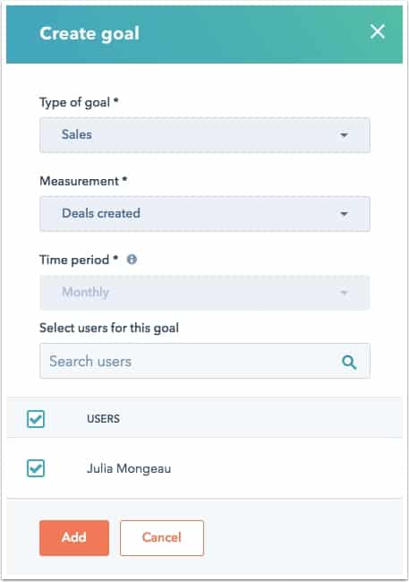Open the Type of goal dropdown showing Sales

click(x=205, y=135)
